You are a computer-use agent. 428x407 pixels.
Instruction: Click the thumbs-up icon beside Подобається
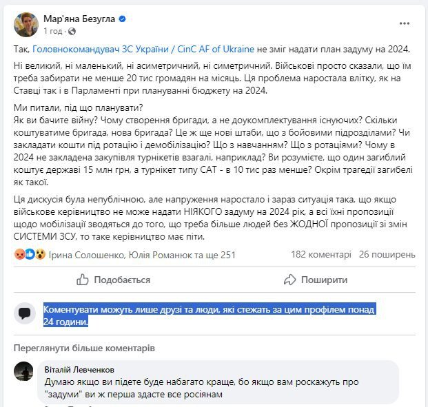(x=83, y=280)
